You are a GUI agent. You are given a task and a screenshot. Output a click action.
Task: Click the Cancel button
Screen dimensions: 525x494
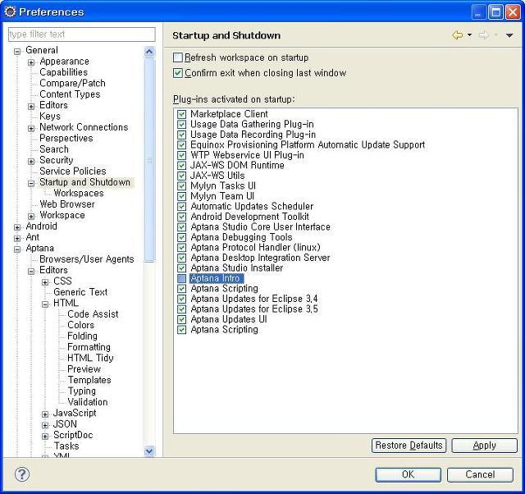click(x=480, y=474)
